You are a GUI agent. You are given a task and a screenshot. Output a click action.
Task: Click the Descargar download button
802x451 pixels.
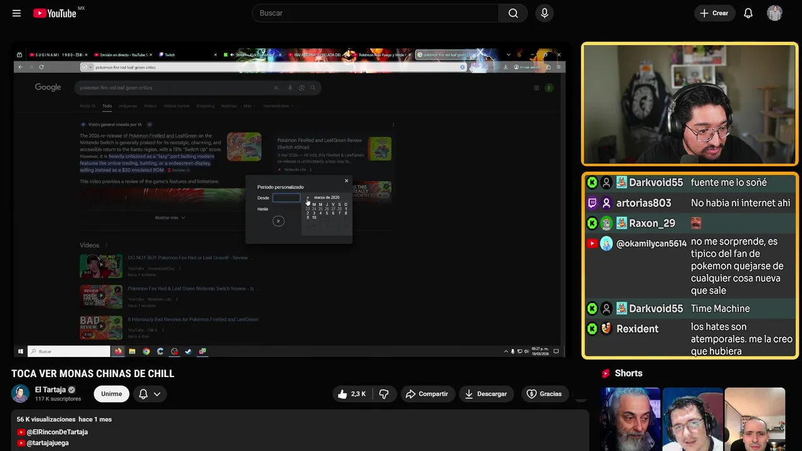click(486, 394)
